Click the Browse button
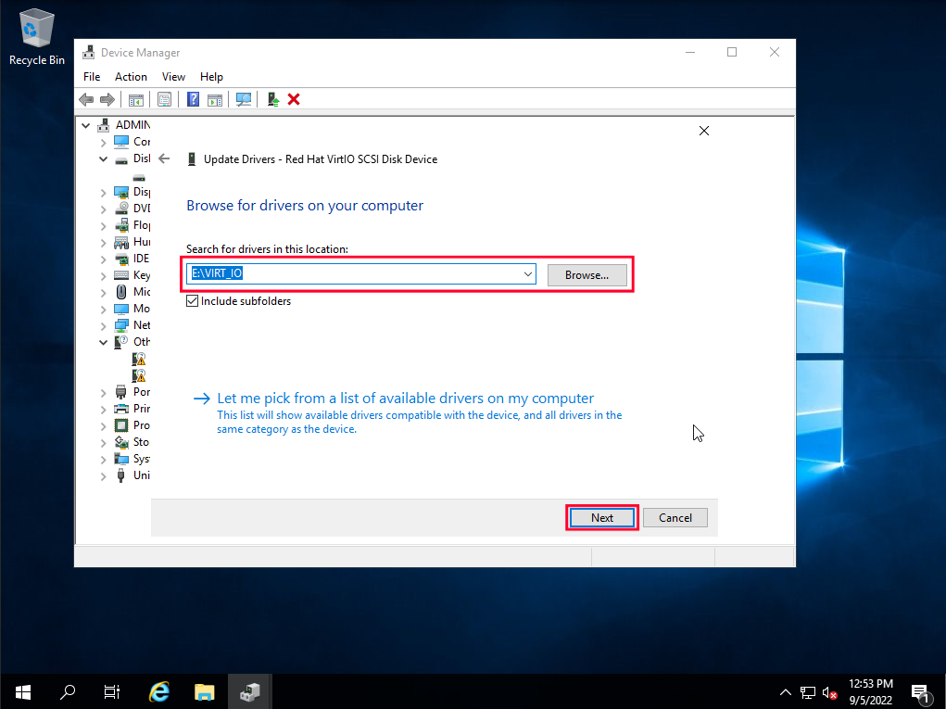Screen dimensions: 946x709 [x=587, y=274]
